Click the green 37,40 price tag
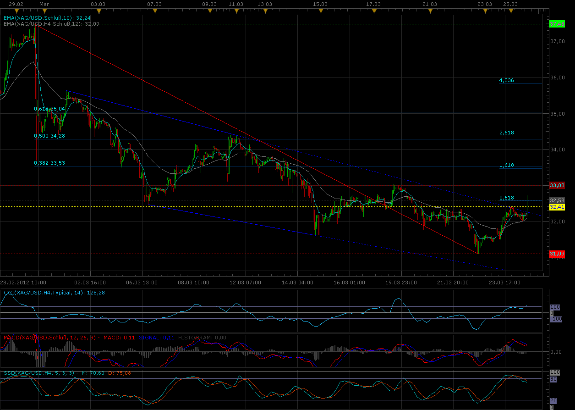The width and height of the screenshot is (575, 410). (557, 24)
